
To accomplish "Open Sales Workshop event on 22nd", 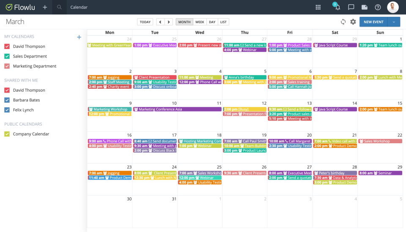I will click(380, 141).
